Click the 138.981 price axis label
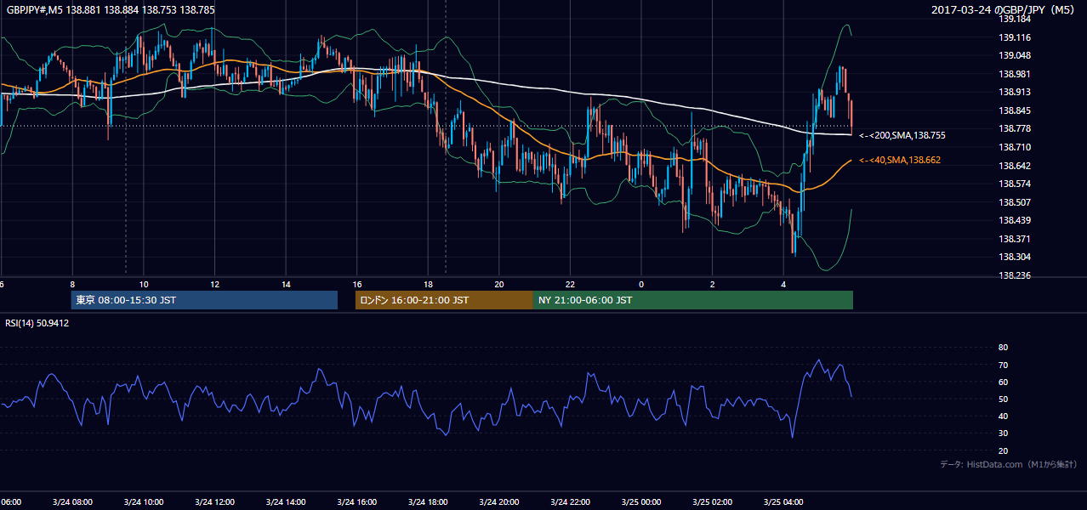1087x510 pixels. (1015, 74)
